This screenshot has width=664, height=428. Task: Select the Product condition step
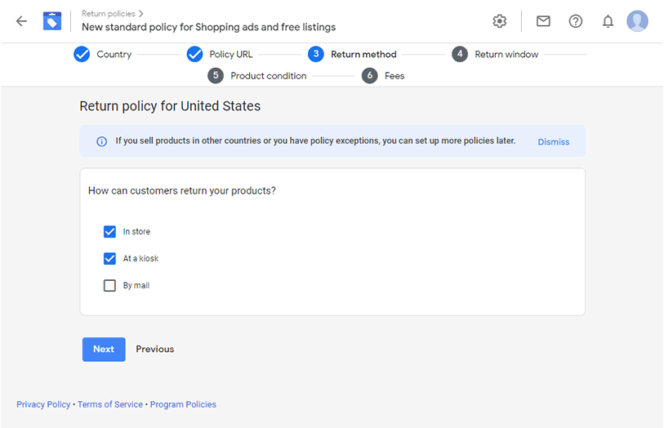[x=257, y=76]
